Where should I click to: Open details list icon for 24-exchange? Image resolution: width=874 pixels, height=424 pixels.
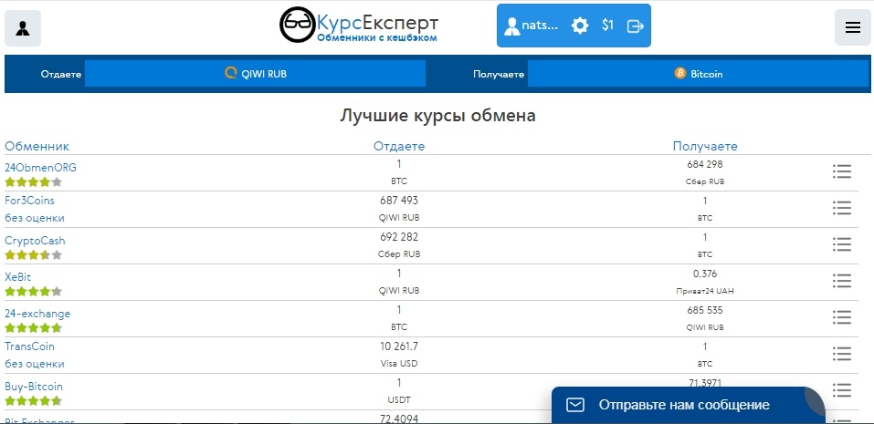[842, 317]
